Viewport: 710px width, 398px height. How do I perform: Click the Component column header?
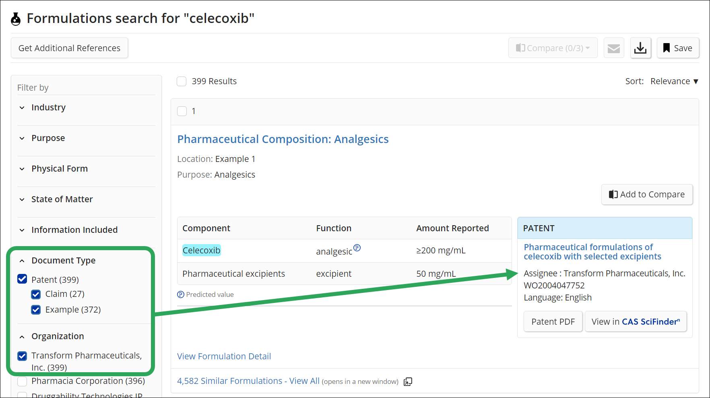[206, 228]
